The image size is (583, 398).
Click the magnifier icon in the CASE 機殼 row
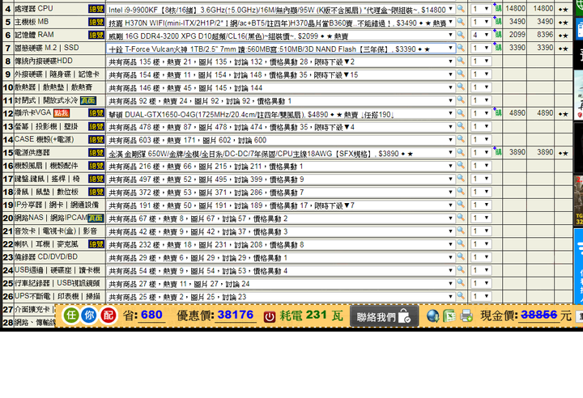[461, 139]
